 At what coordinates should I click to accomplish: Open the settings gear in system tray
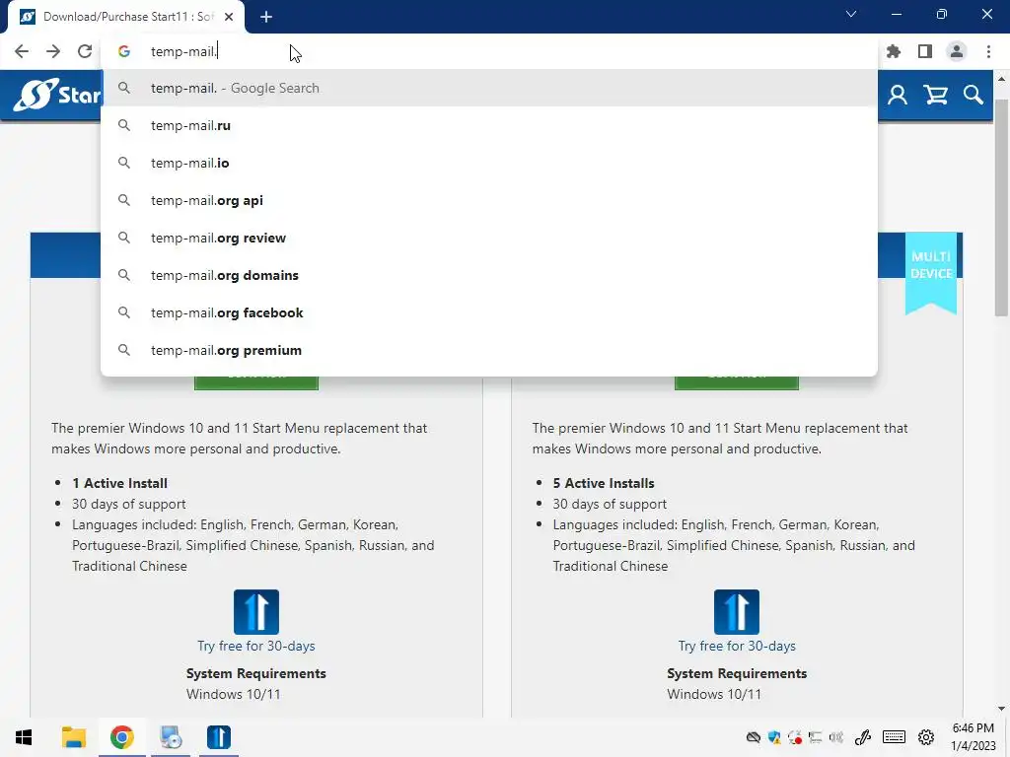(926, 737)
